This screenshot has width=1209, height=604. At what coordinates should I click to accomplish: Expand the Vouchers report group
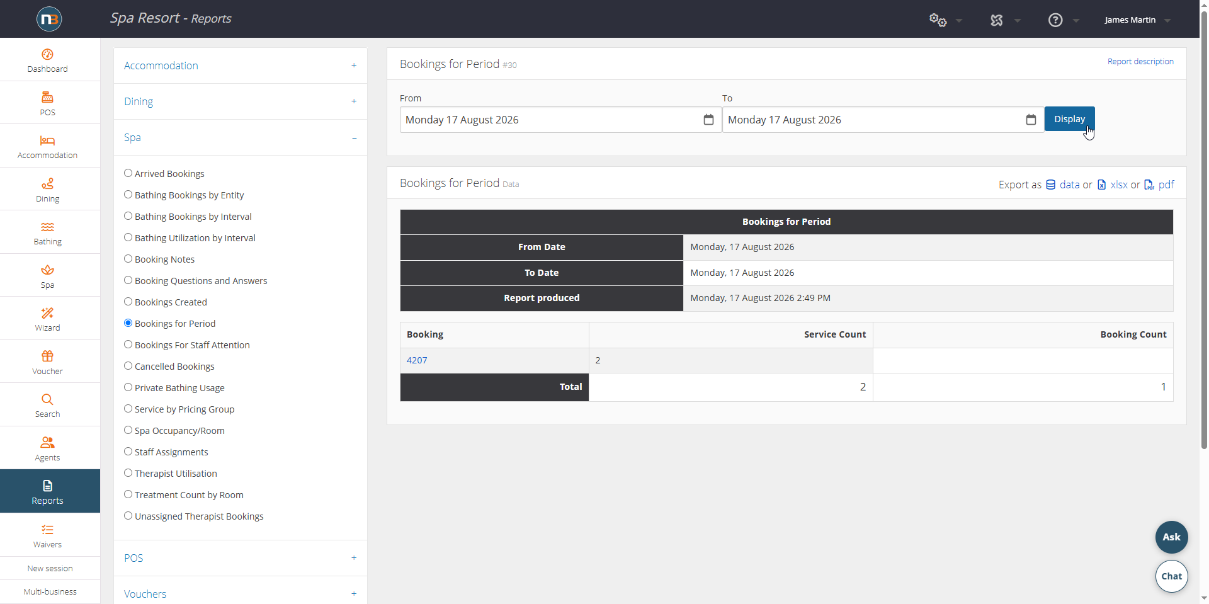241,594
